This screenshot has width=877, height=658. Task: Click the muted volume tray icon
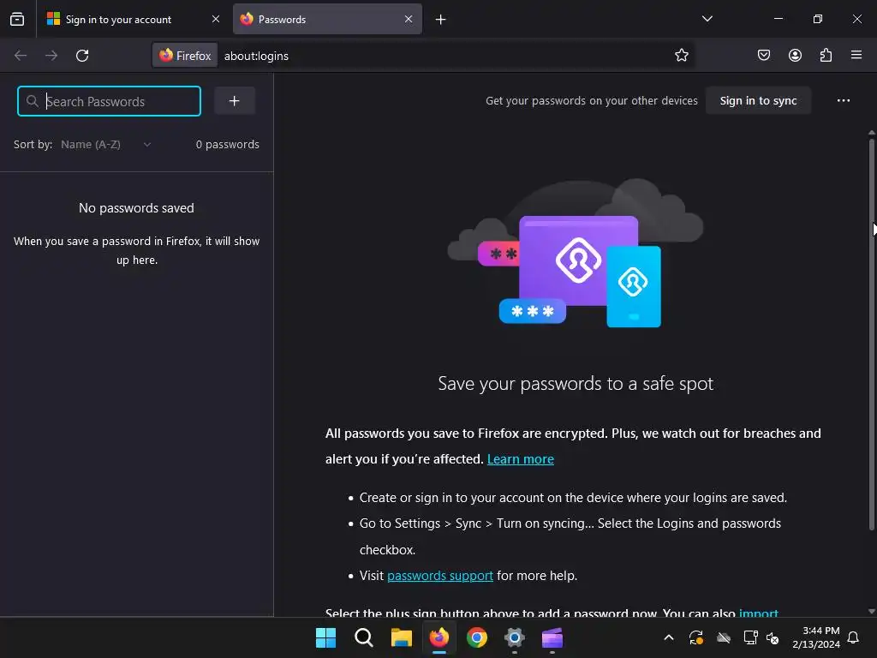tap(773, 637)
